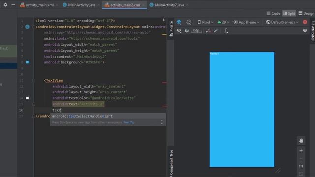Click the orientation for preview icon
The image size is (315, 177).
[189, 22]
